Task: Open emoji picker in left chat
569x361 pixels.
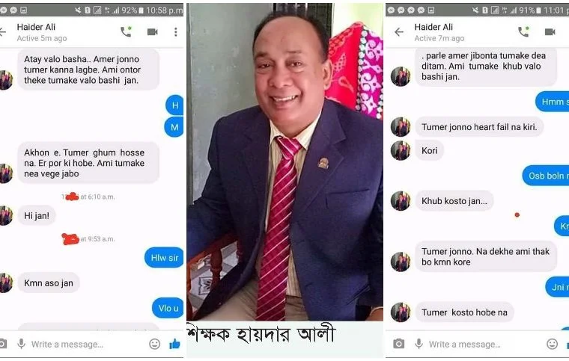Action: (x=154, y=344)
